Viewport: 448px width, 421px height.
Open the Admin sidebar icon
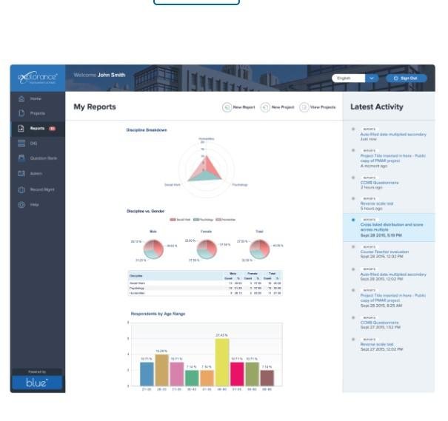21,174
